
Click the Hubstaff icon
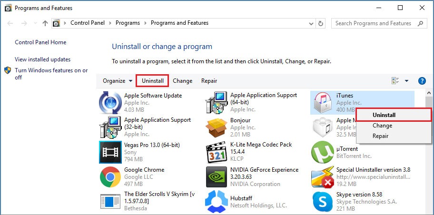point(217,202)
